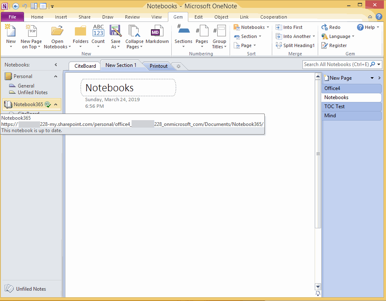Screen dimensions: 386x301
Task: Switch to the Insert ribbon tab
Action: click(61, 17)
